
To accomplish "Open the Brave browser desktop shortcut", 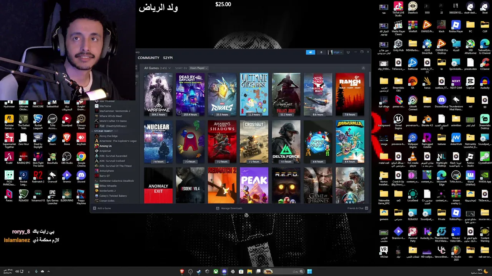I will tap(67, 139).
